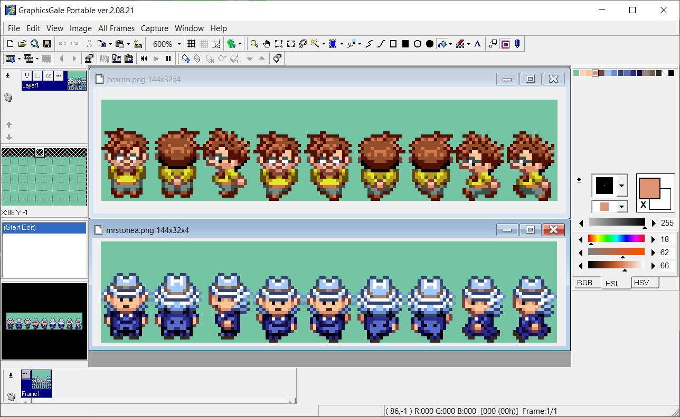The image size is (680, 417).
Task: Select the outlined Rectangle tool
Action: (x=393, y=44)
